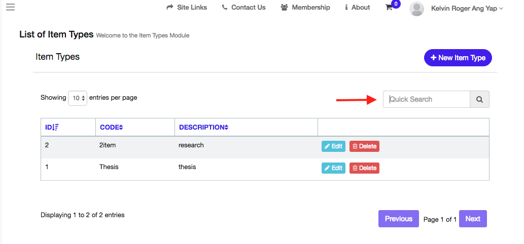The width and height of the screenshot is (524, 244).
Task: Focus the Quick Search input field
Action: click(427, 99)
